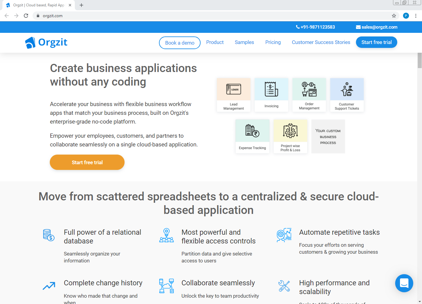Click 'Full power of a relational database' heading

pyautogui.click(x=103, y=237)
